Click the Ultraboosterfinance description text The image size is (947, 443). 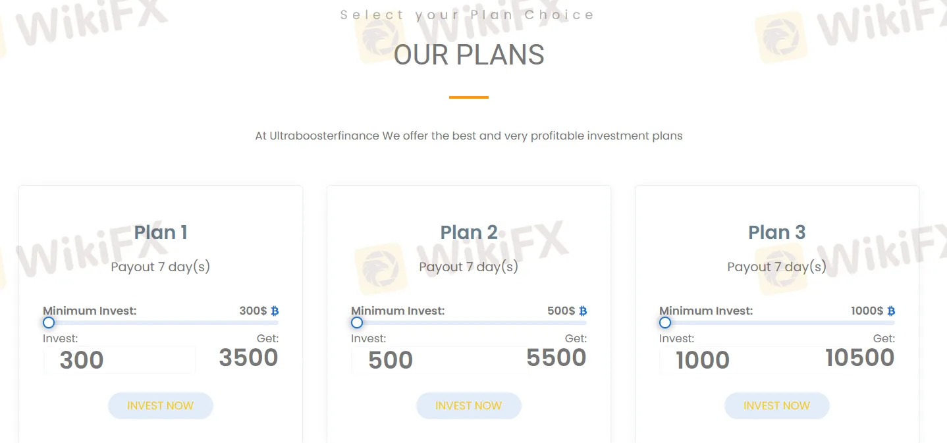(x=469, y=136)
